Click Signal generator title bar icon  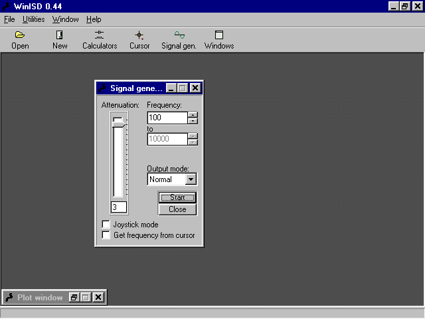tap(102, 88)
